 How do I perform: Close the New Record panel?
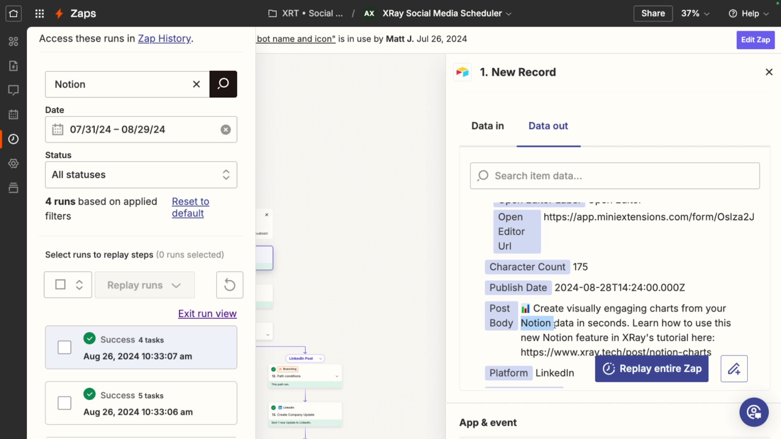(769, 72)
